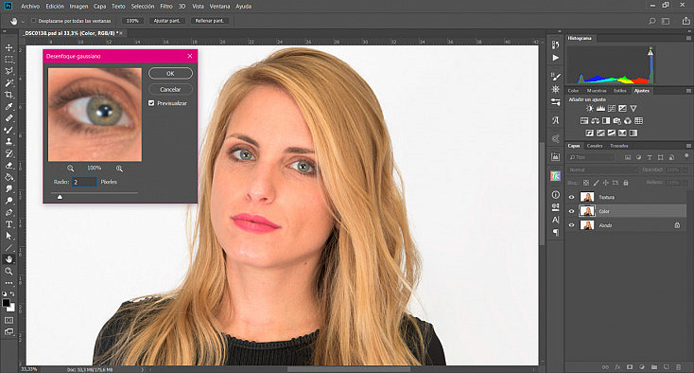The height and width of the screenshot is (373, 694).
Task: Select the Eraser tool
Action: click(x=9, y=166)
